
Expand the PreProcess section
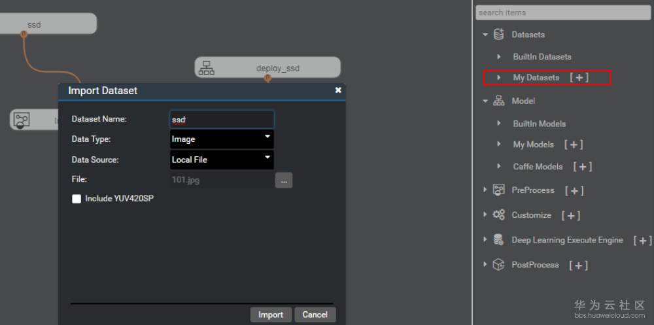point(485,190)
